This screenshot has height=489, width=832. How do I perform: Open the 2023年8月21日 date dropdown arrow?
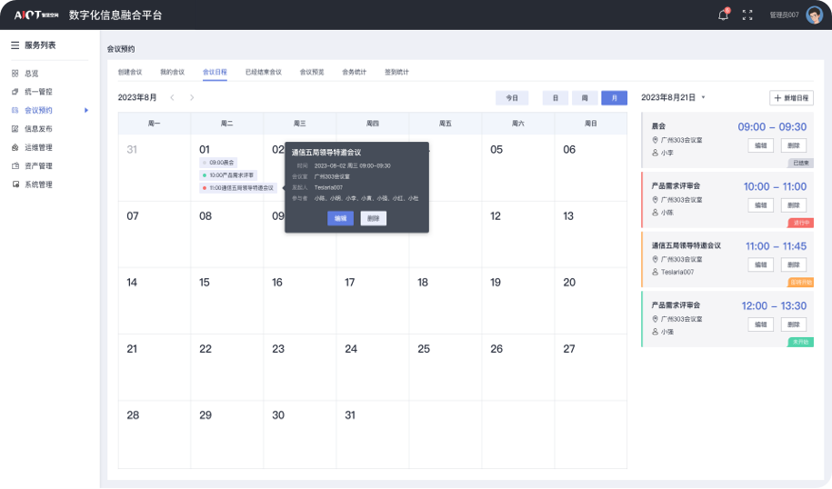pos(704,97)
